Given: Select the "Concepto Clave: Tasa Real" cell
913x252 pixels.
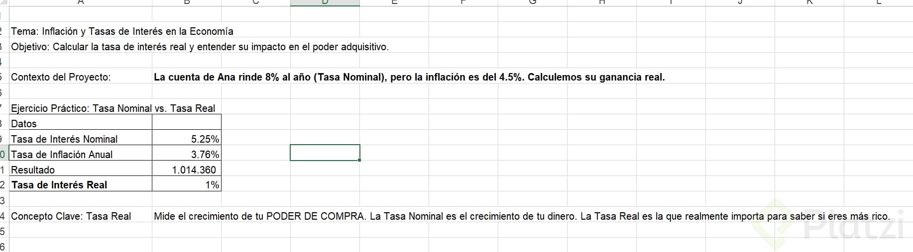Looking at the screenshot, I should pos(80,216).
